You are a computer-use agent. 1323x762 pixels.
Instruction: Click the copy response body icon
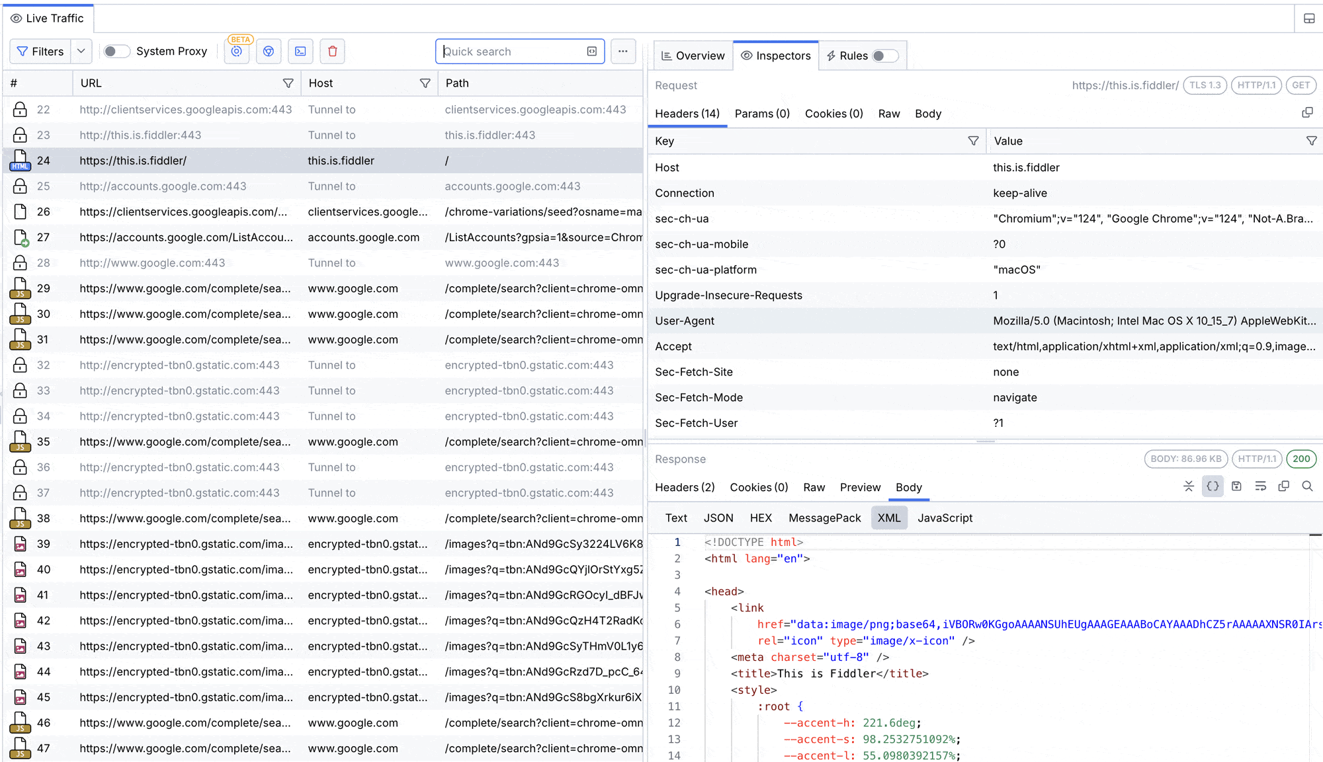[x=1284, y=488]
